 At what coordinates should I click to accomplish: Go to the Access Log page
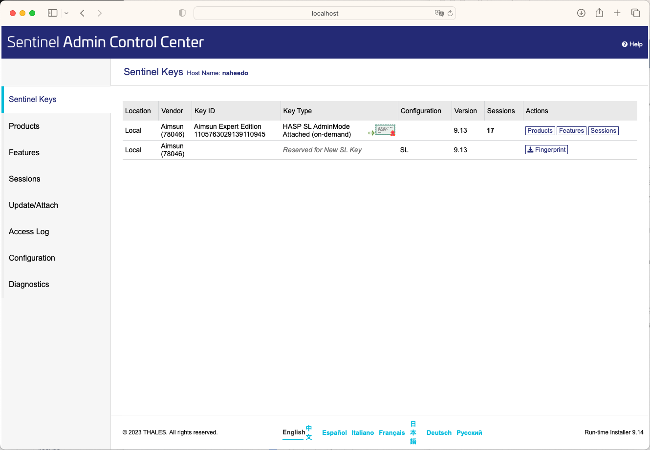pyautogui.click(x=29, y=231)
